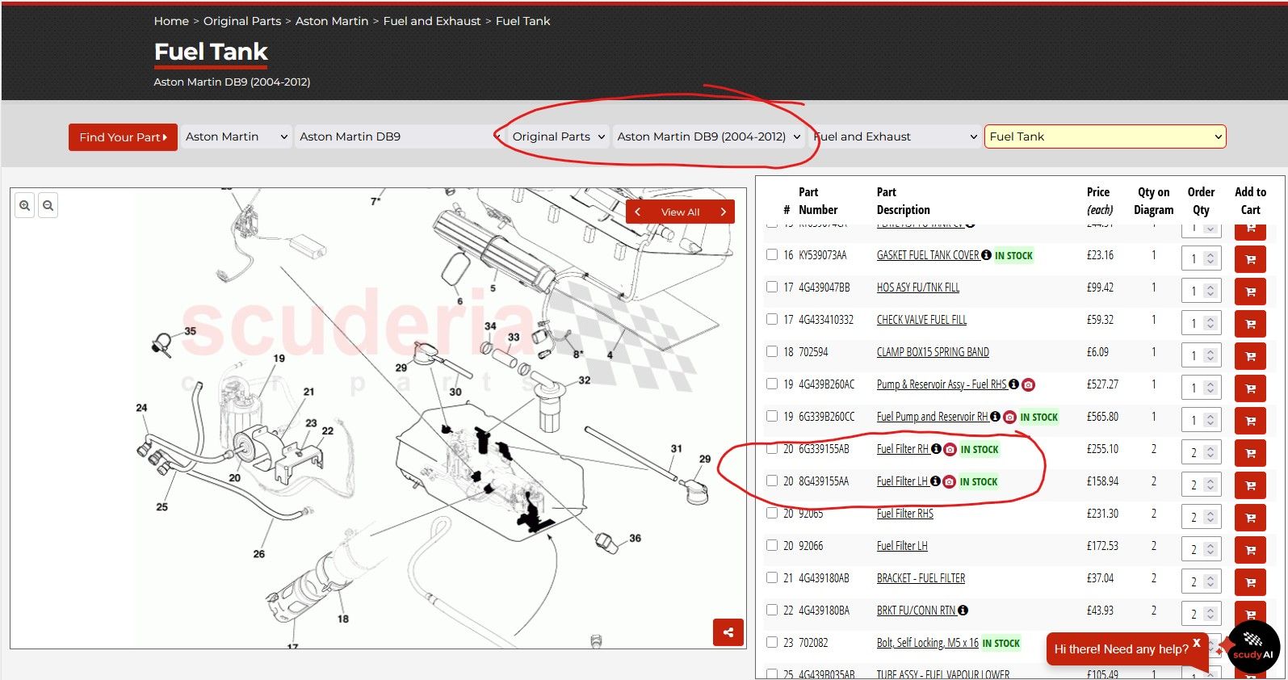Go to next diagram with right arrow
Image resolution: width=1288 pixels, height=680 pixels.
pos(724,212)
